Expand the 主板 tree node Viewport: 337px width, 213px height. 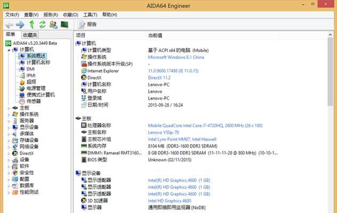[x=9, y=108]
